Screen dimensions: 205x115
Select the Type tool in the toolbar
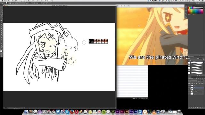point(1,39)
